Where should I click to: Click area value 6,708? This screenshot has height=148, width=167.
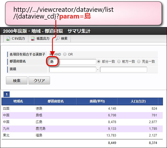coord(112,115)
